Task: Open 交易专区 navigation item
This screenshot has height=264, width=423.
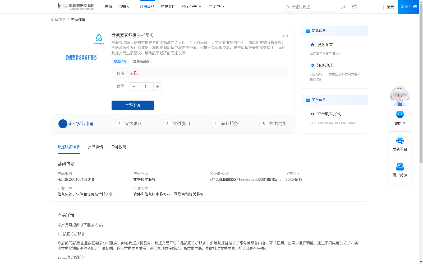Action: click(x=168, y=7)
